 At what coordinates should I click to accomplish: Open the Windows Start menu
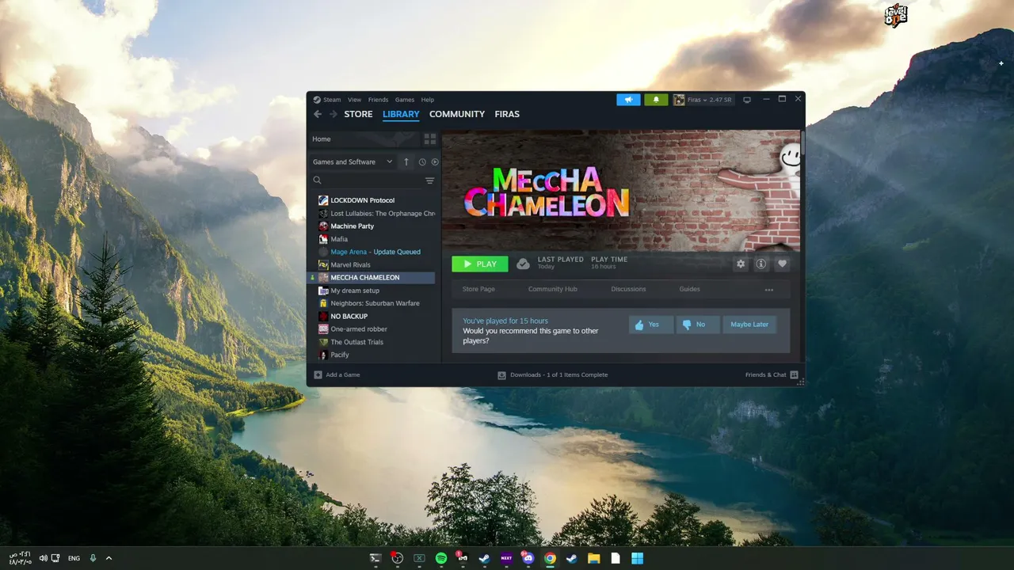637,558
